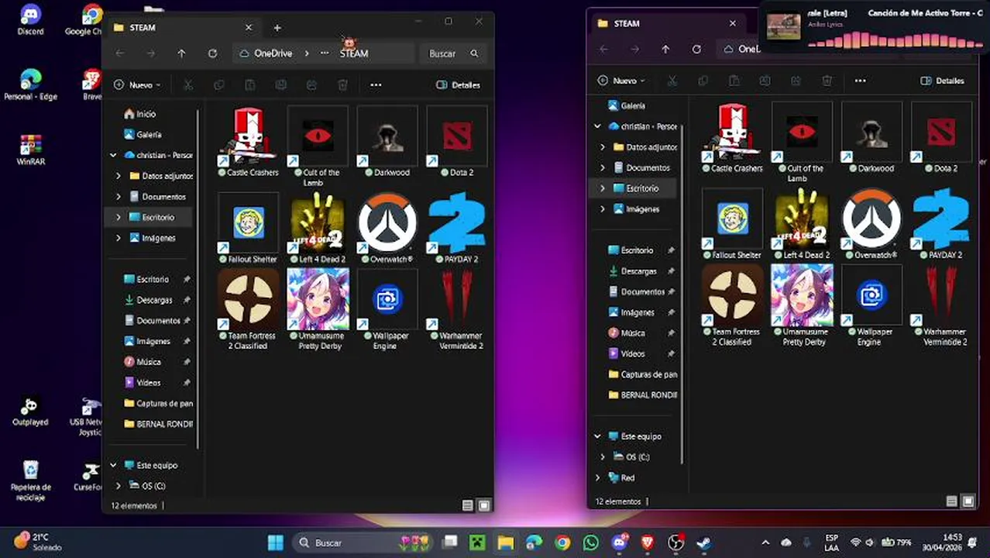Click the Cut icon in left window toolbar
990x558 pixels.
pyautogui.click(x=188, y=84)
